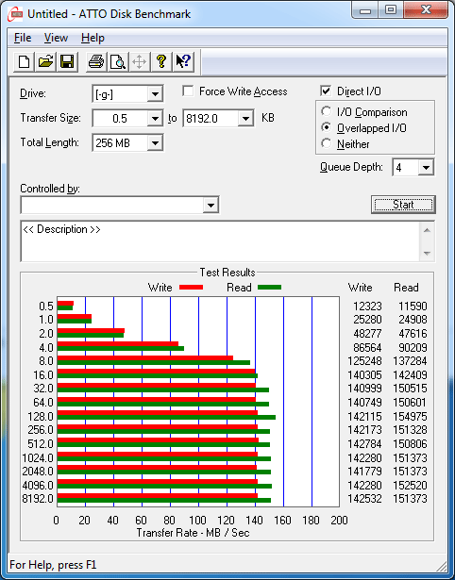The height and width of the screenshot is (580, 455).
Task: Click the Save floppy disk icon
Action: coord(67,61)
